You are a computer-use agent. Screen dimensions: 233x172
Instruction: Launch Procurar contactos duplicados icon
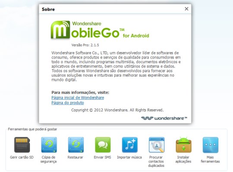[x=157, y=145]
